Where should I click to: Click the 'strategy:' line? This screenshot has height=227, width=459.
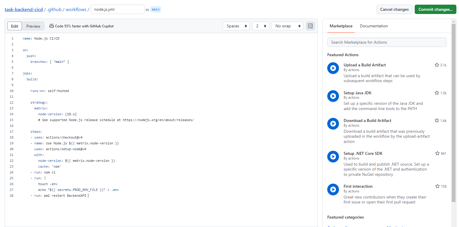pyautogui.click(x=39, y=102)
